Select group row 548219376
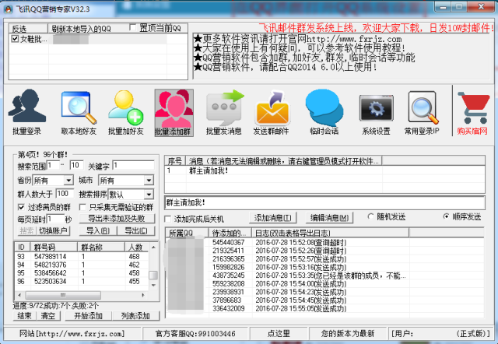 pos(82,265)
